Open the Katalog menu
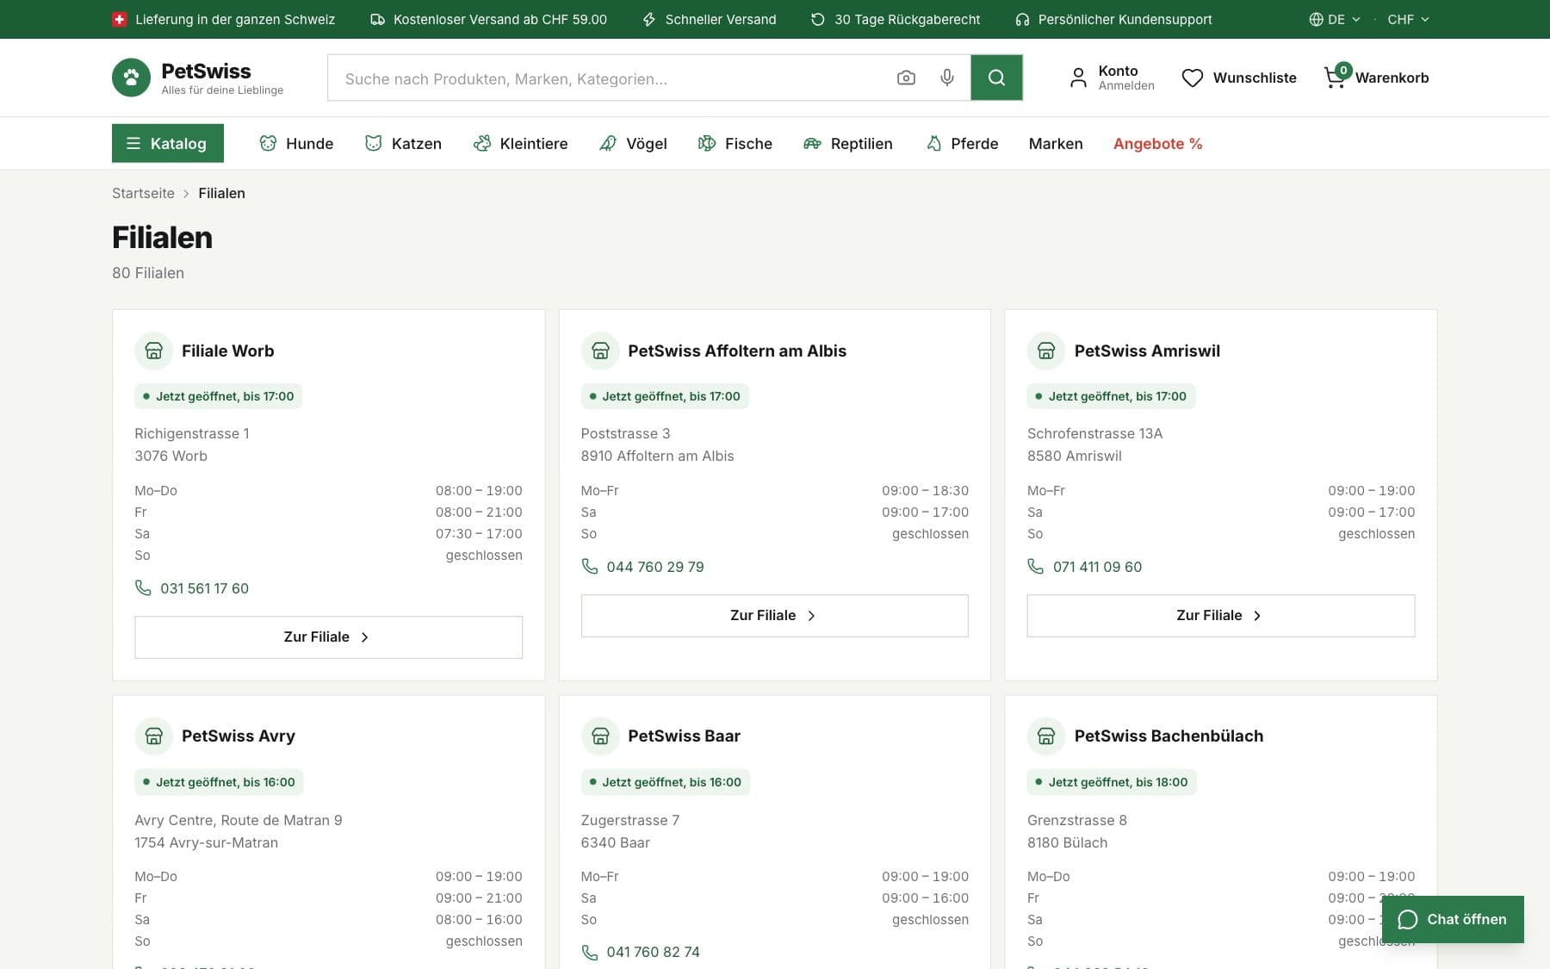 click(x=168, y=143)
